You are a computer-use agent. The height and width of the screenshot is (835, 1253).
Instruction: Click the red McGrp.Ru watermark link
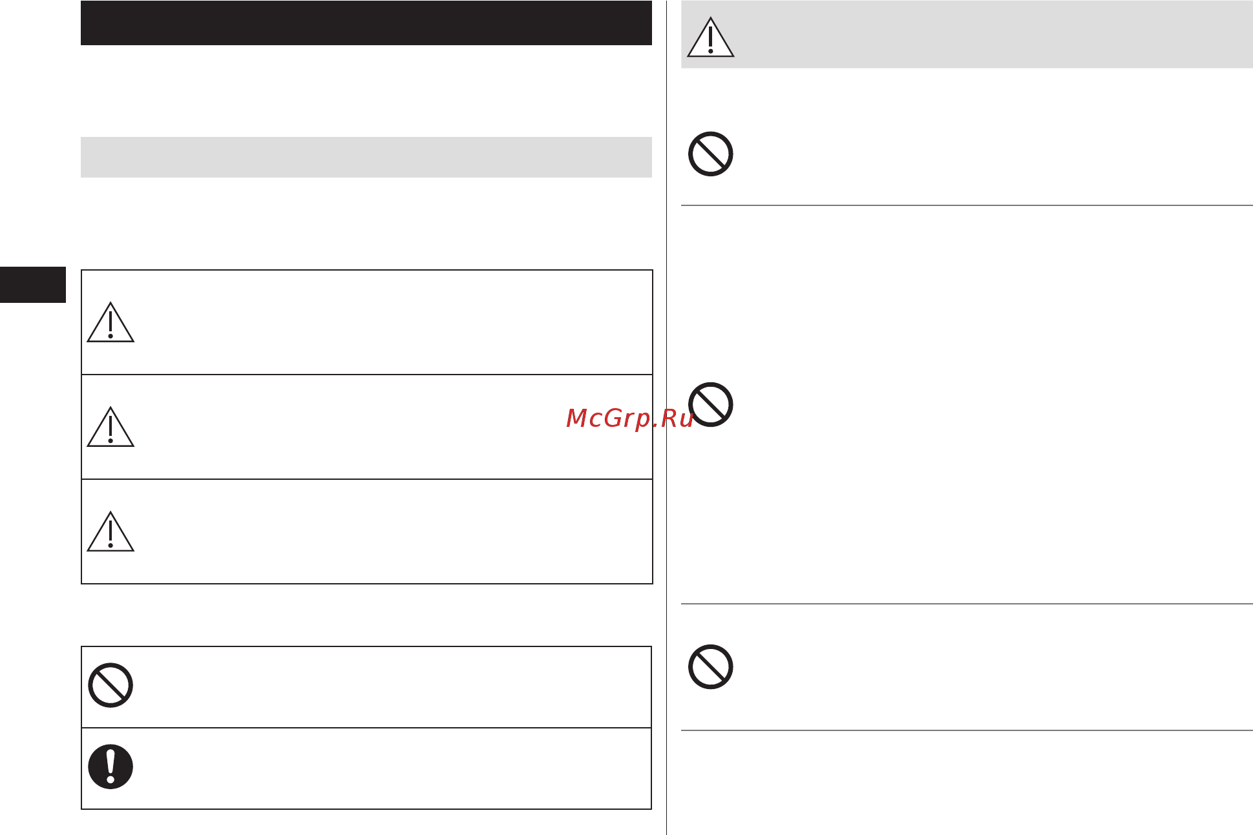click(x=629, y=419)
